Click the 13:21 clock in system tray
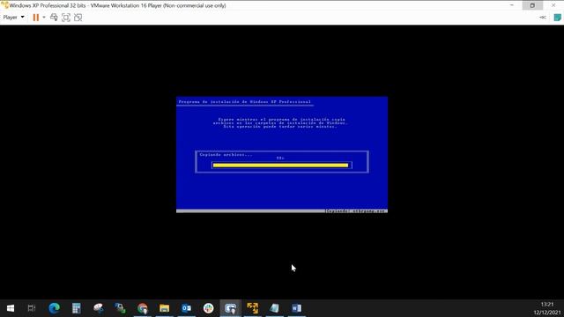The width and height of the screenshot is (564, 317). click(547, 304)
